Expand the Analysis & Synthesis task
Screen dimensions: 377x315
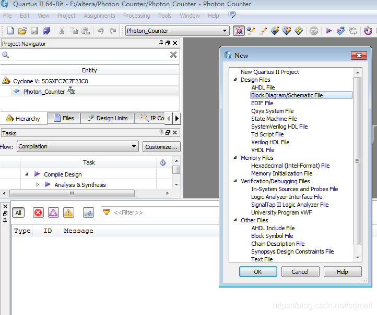click(37, 185)
